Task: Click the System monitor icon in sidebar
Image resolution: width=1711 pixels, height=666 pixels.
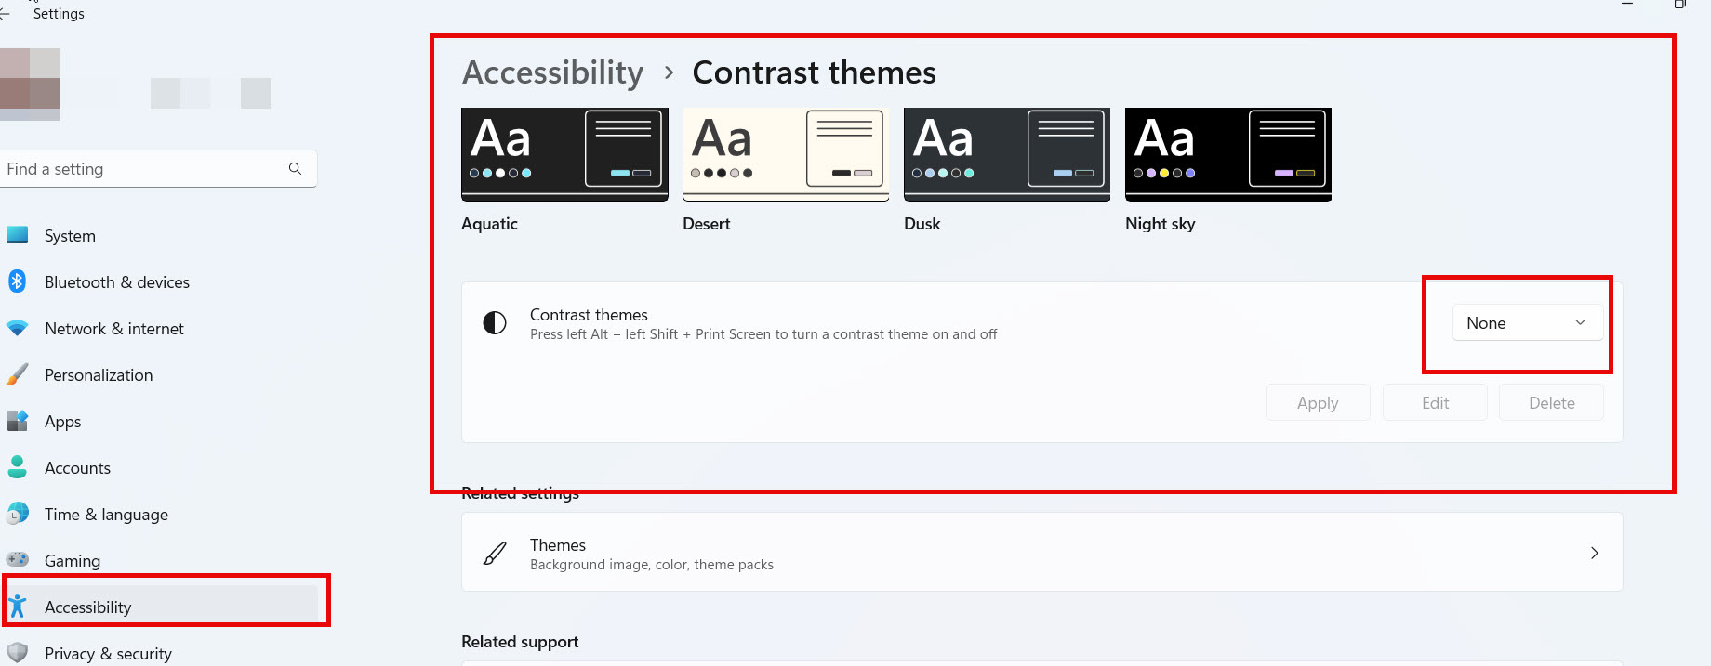Action: [x=18, y=235]
